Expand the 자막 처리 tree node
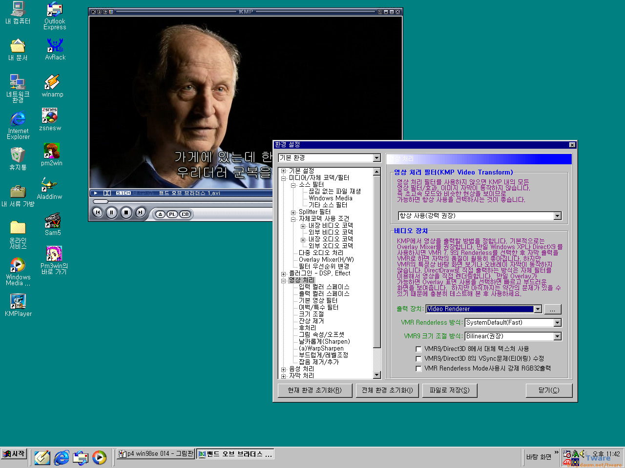Image resolution: width=625 pixels, height=468 pixels. [284, 376]
